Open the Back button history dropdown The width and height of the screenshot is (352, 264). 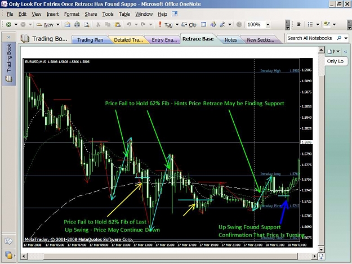pos(16,24)
